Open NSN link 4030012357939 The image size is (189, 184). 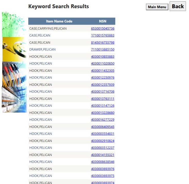pyautogui.click(x=103, y=85)
